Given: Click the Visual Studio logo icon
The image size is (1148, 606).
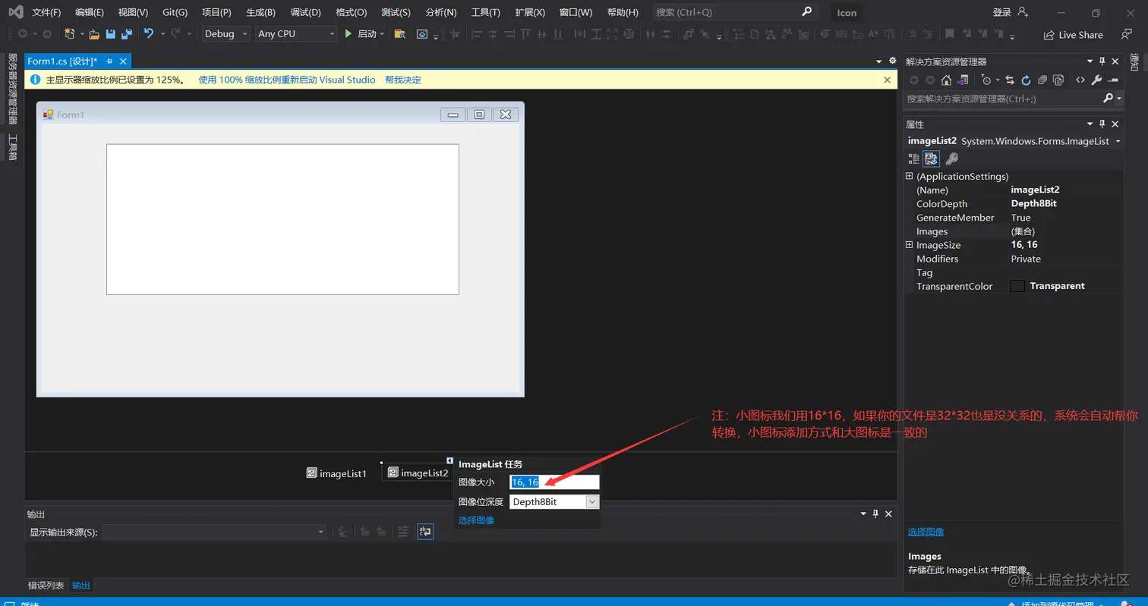Looking at the screenshot, I should (15, 12).
